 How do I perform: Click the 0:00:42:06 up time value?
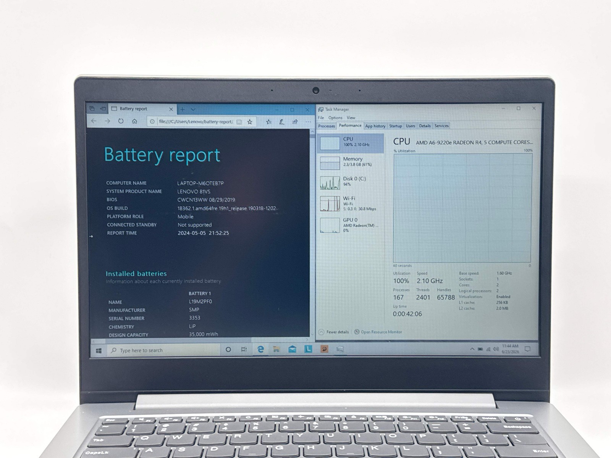407,314
